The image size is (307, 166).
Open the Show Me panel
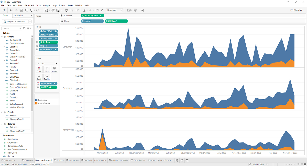(296, 10)
